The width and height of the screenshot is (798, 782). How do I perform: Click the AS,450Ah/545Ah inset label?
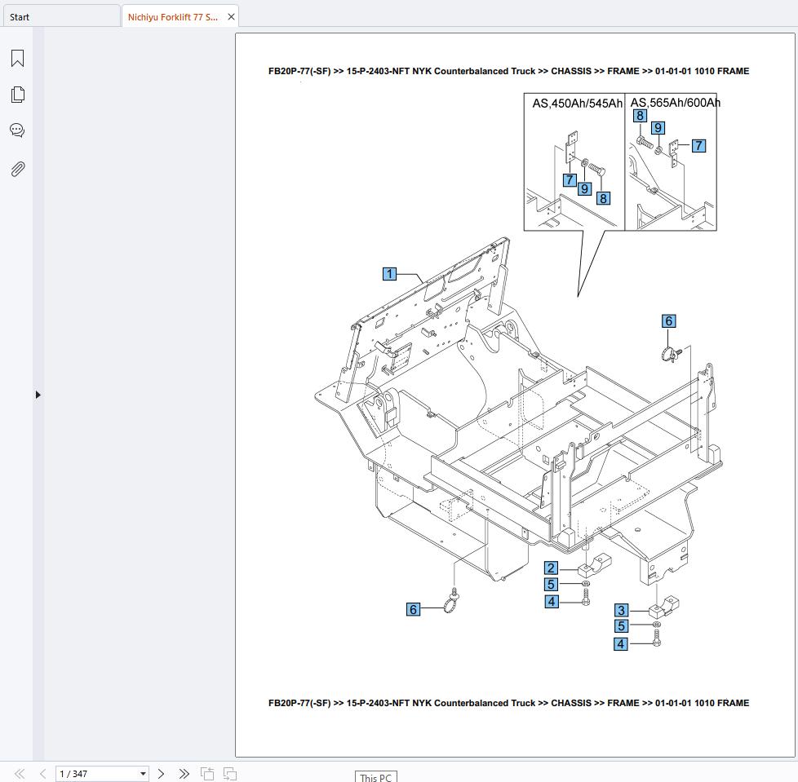[577, 104]
